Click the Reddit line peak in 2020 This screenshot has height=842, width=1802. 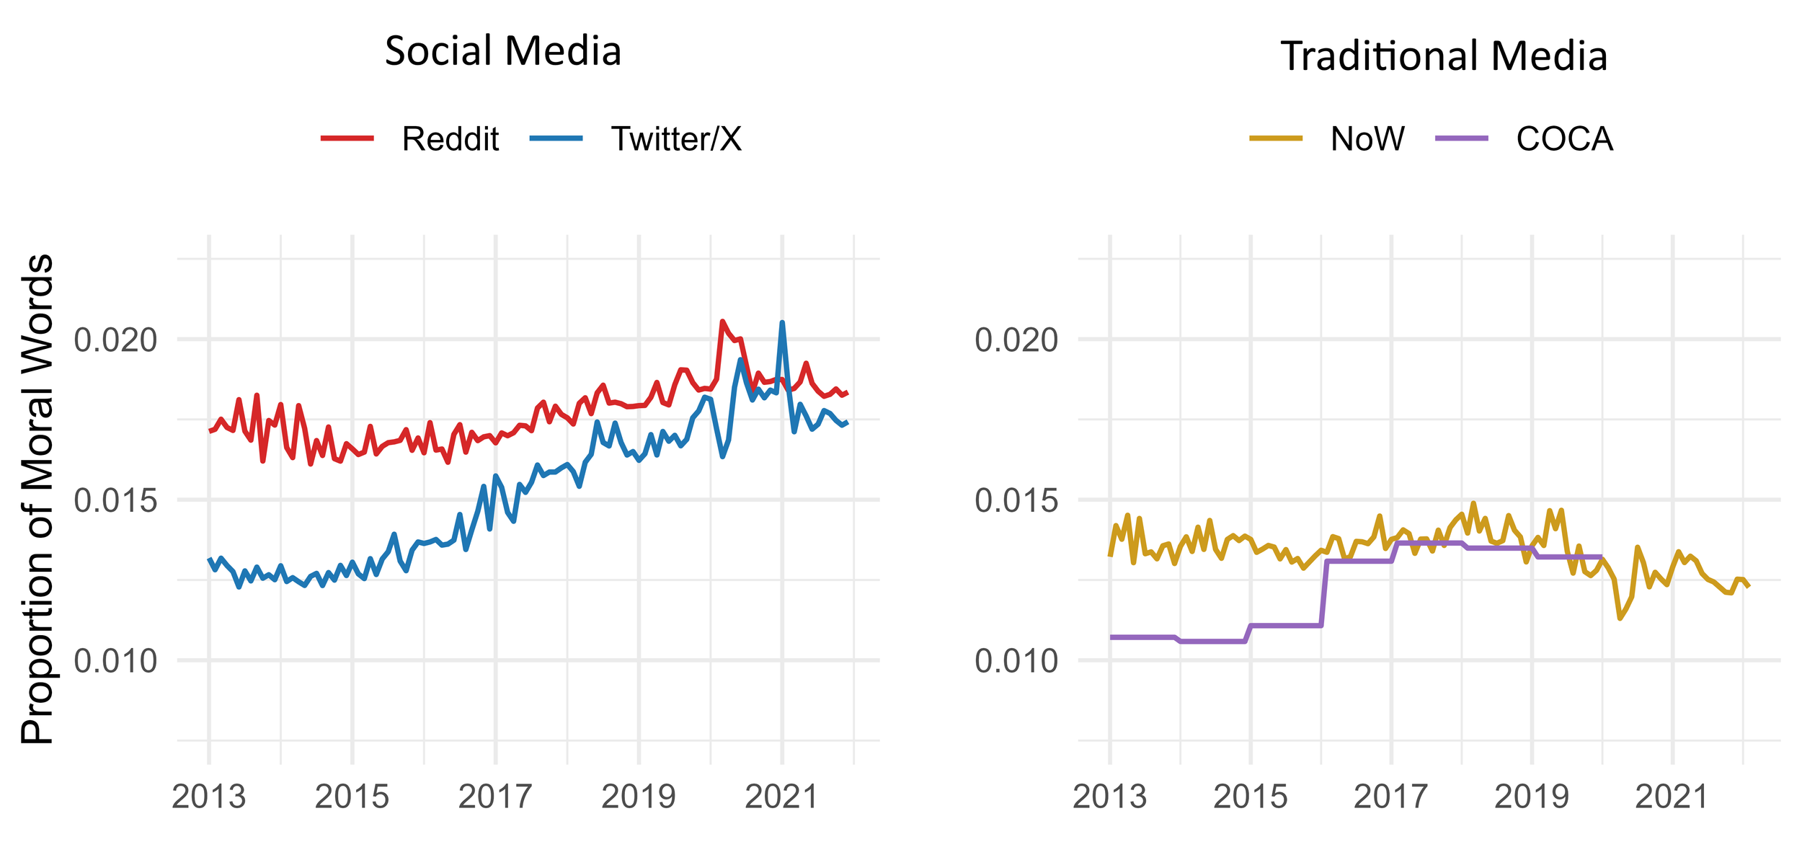(722, 322)
